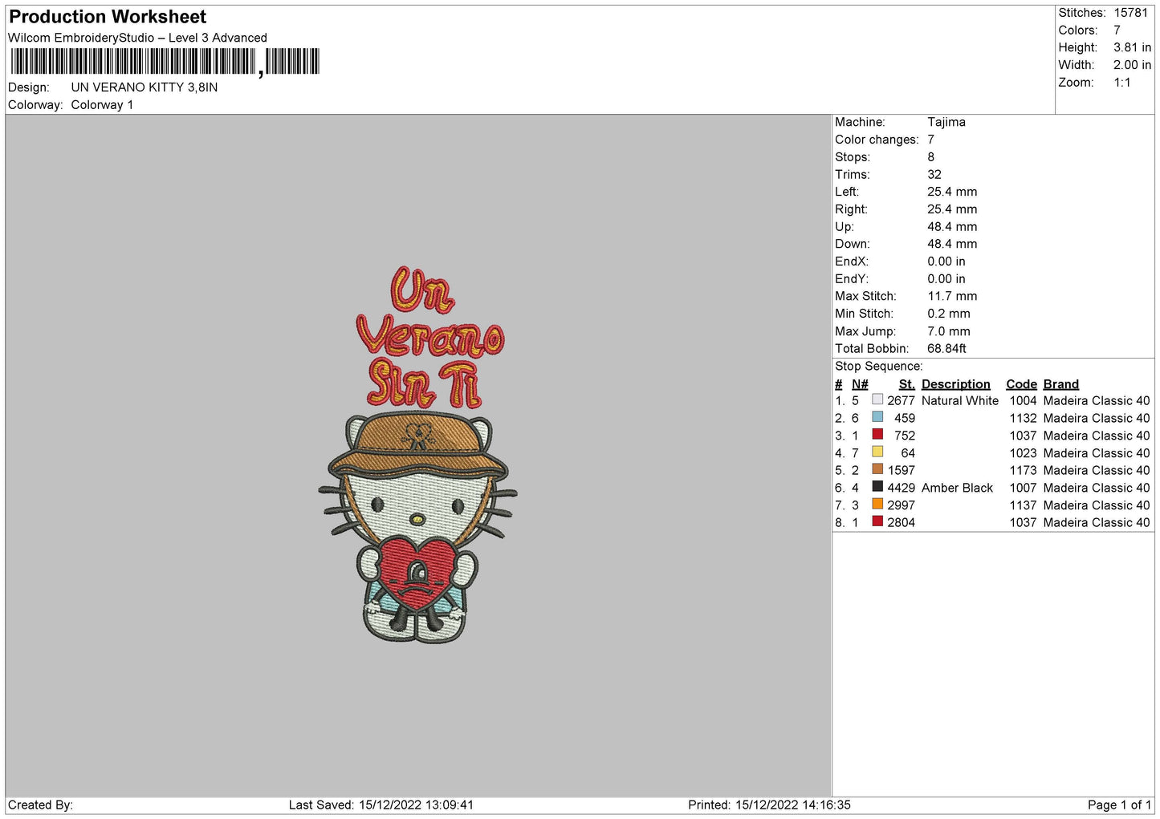Click the Hello Kitty embroidery design preview
The height and width of the screenshot is (819, 1160).
pyautogui.click(x=417, y=528)
